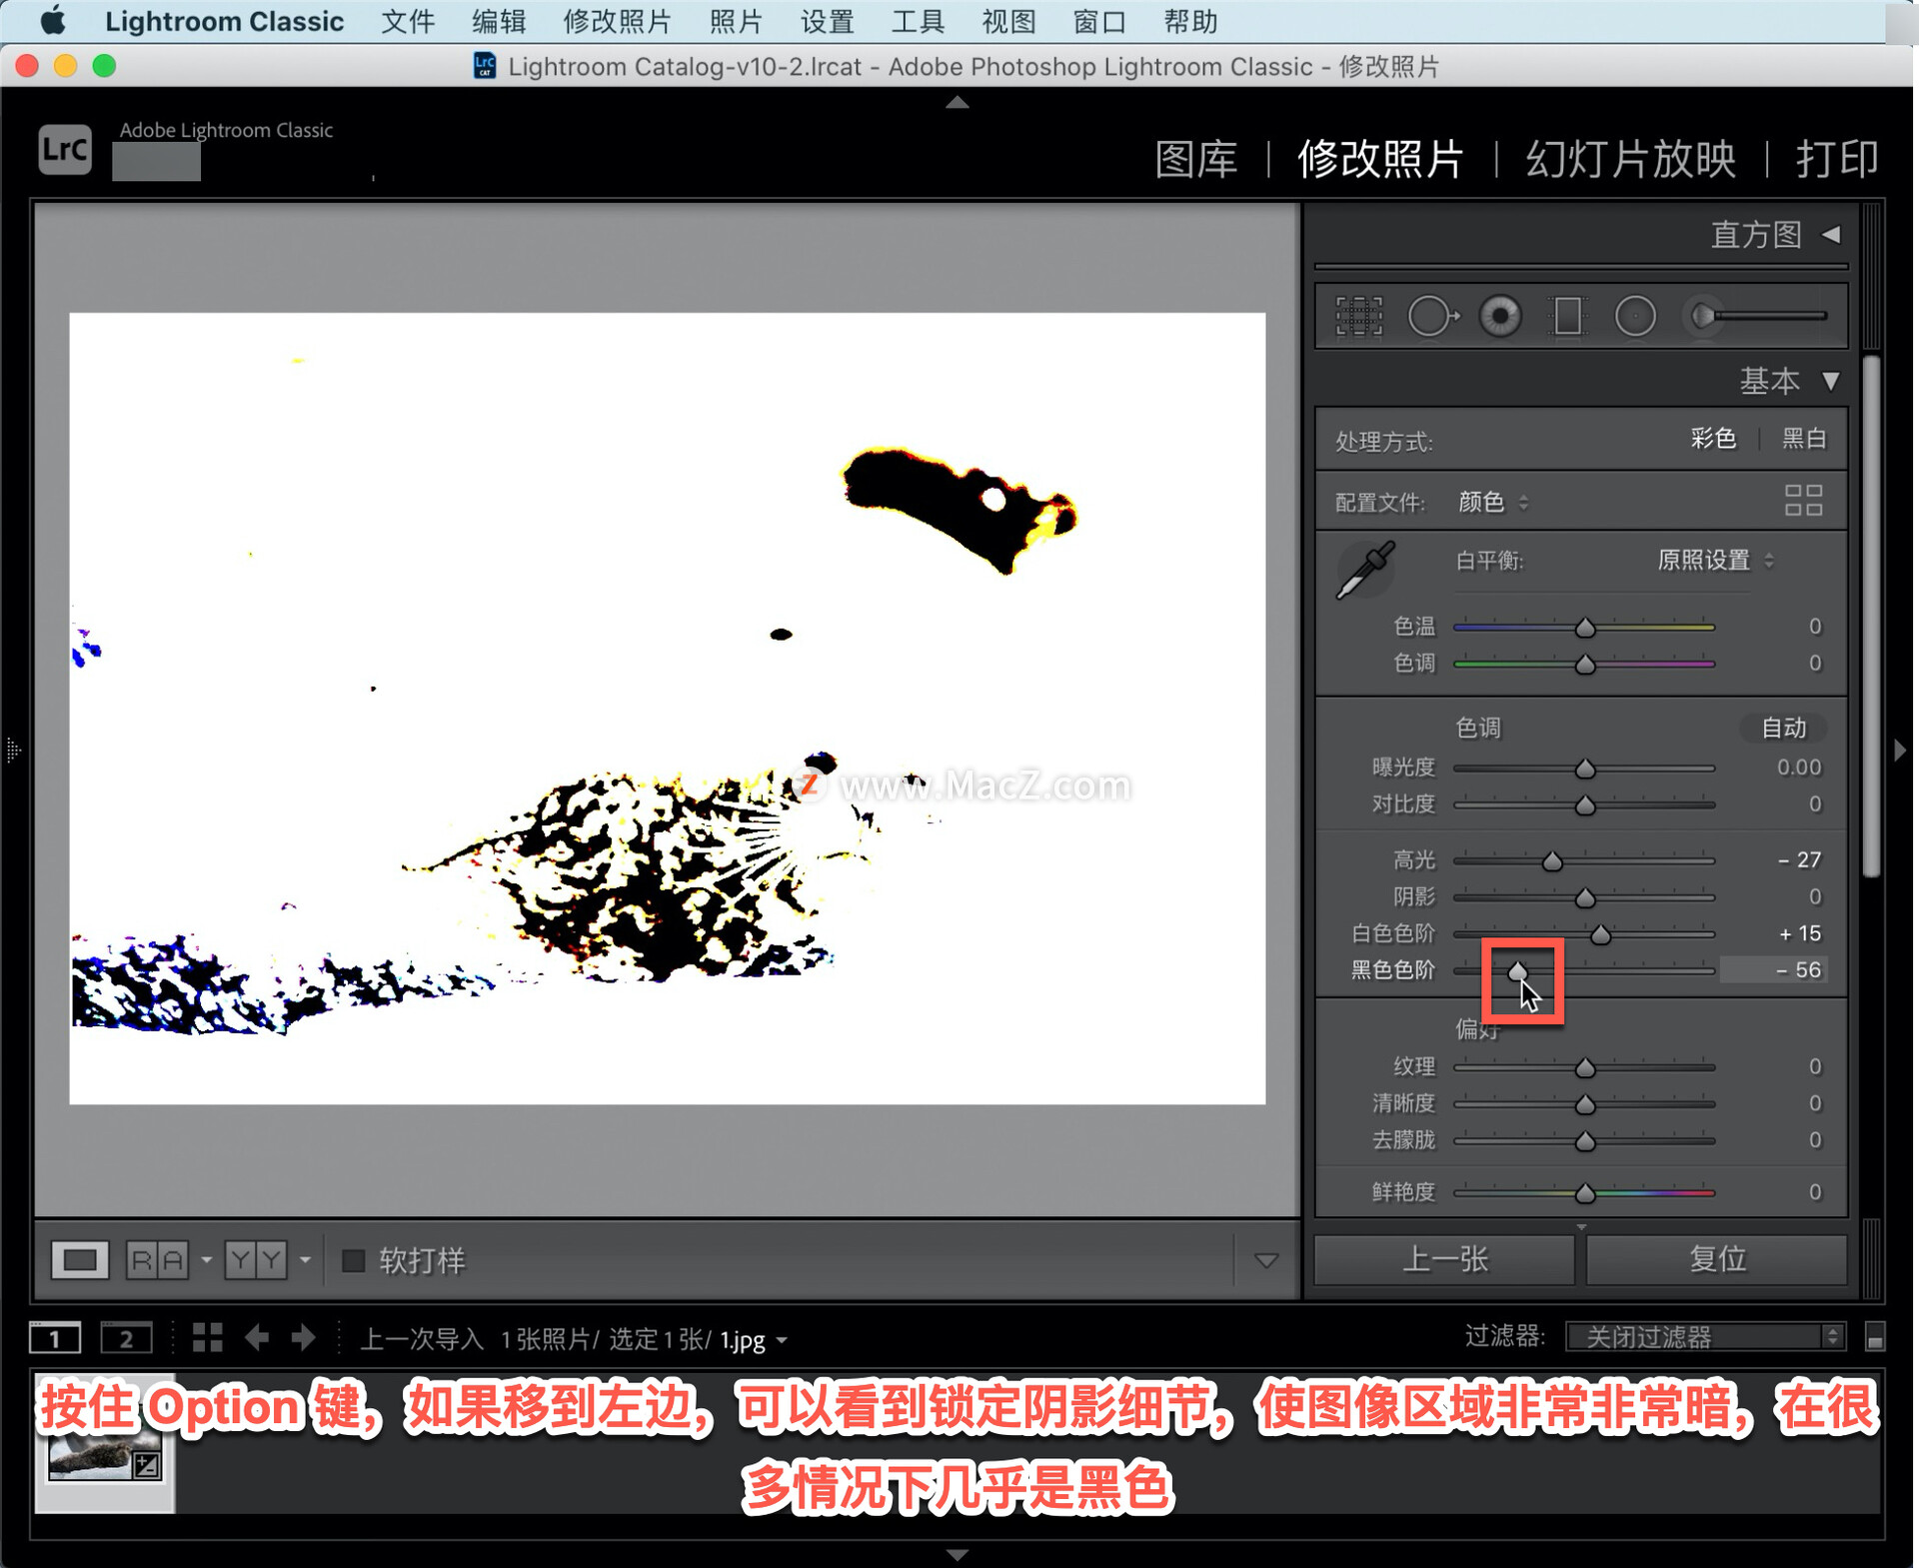Switch to the 打印 print module
1919x1568 pixels.
(1839, 160)
